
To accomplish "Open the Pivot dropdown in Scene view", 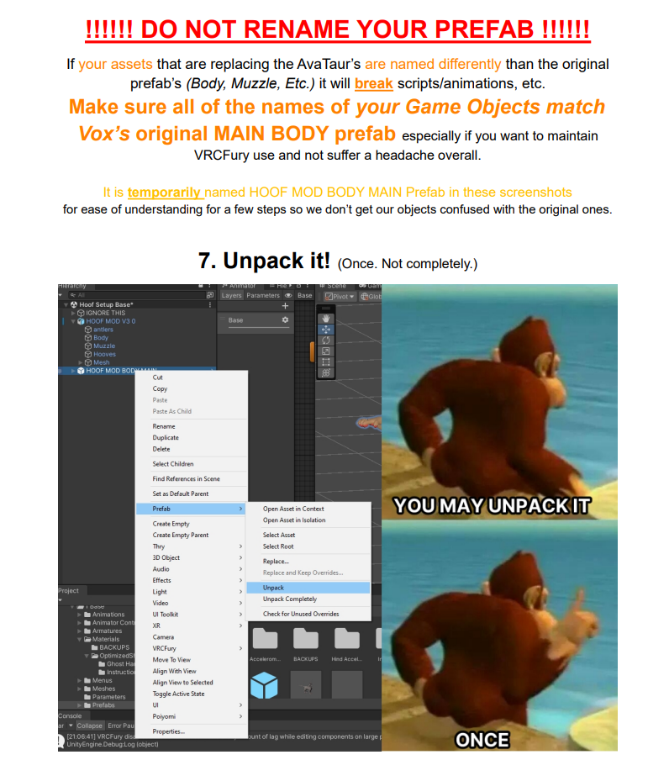I will pos(340,297).
